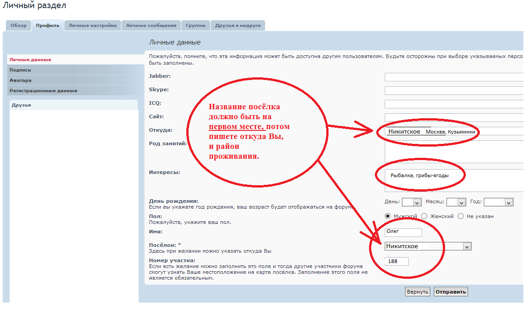Viewport: 527px width, 317px height.
Task: Click the Вернуть reset button
Action: (418, 292)
